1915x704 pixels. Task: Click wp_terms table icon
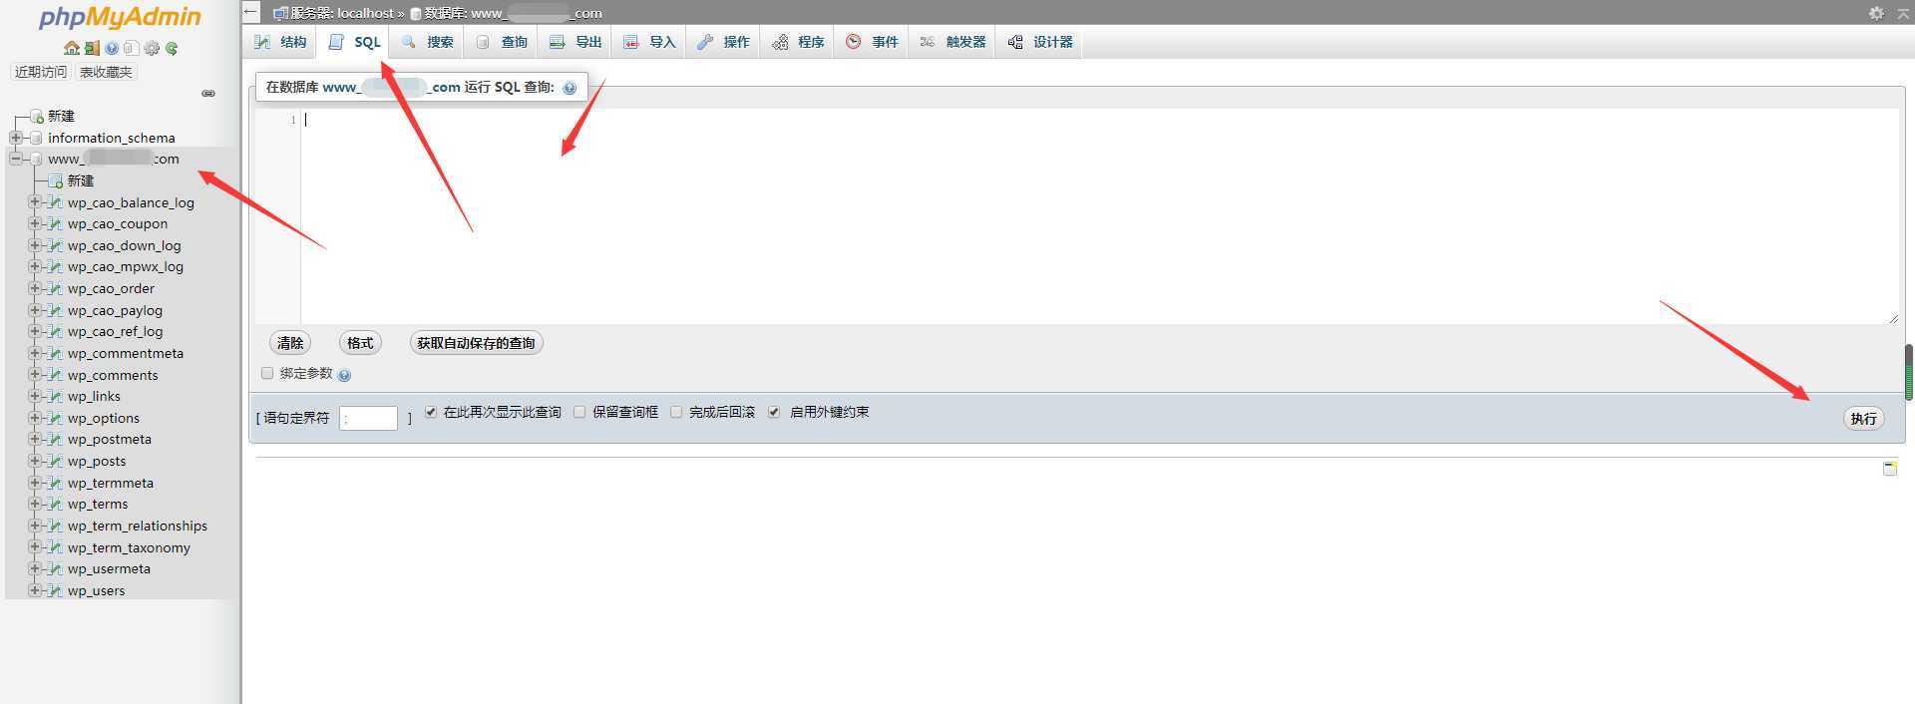56,504
